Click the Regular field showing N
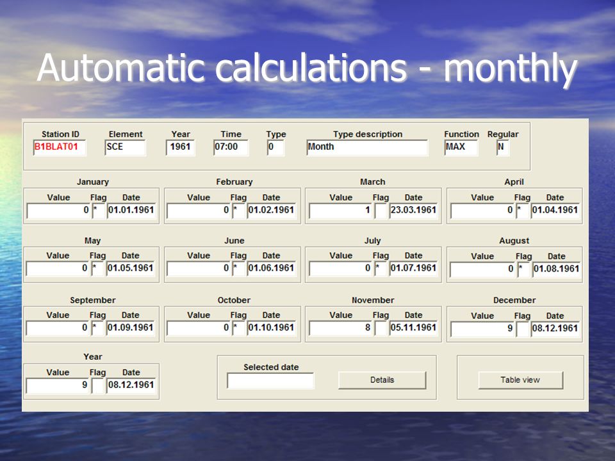This screenshot has width=615, height=461. (503, 147)
